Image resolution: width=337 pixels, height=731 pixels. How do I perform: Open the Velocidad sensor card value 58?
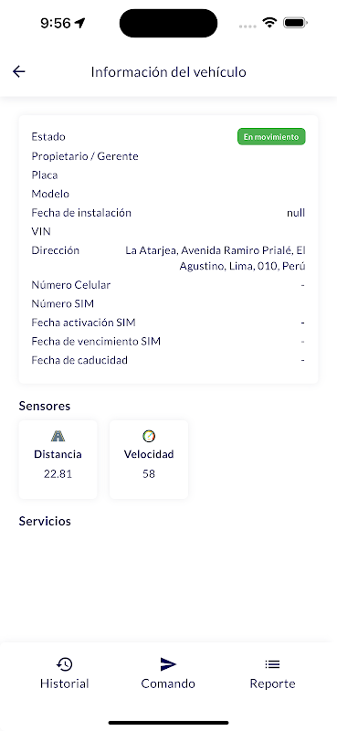149,474
